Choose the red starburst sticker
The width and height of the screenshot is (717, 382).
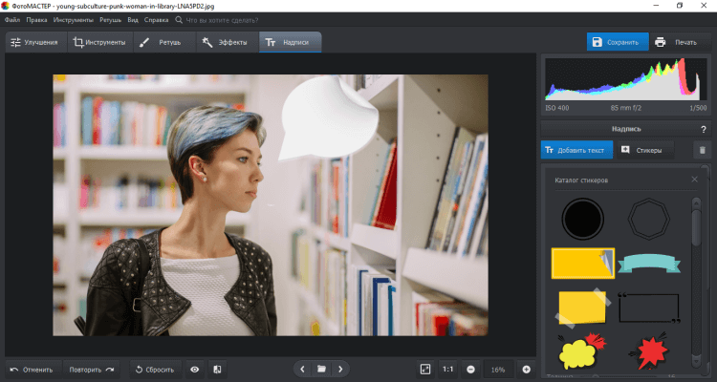(651, 352)
